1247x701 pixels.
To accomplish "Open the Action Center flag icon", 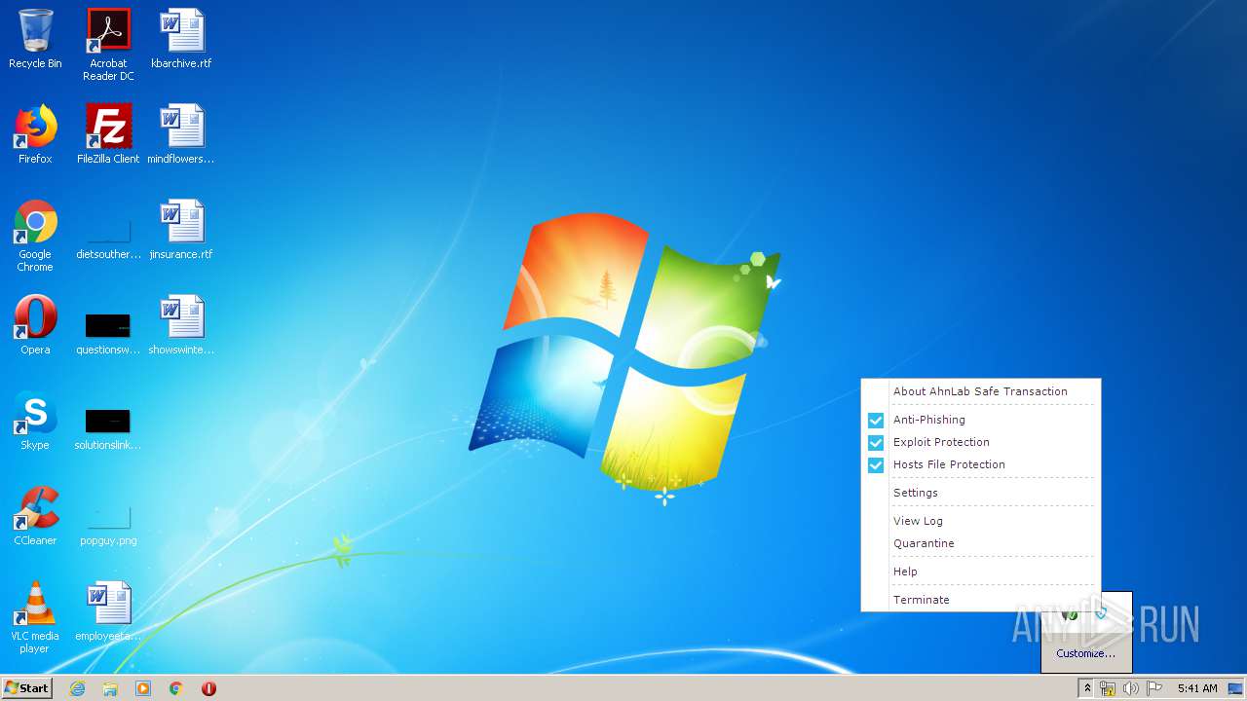I will pos(1154,688).
